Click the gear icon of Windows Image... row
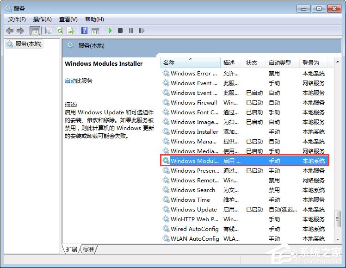The image size is (346, 268). (x=166, y=122)
